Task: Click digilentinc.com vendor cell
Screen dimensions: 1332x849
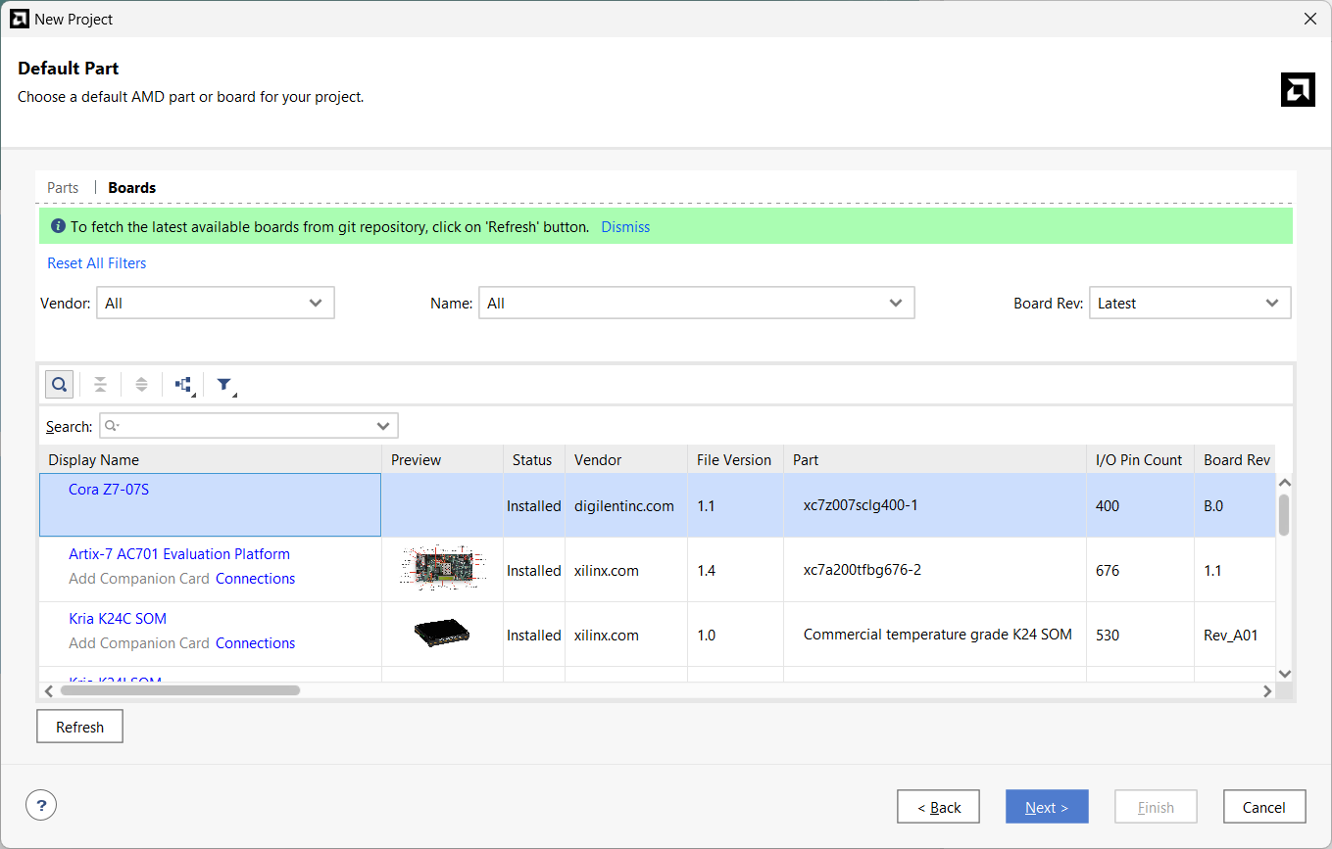Action: [624, 506]
